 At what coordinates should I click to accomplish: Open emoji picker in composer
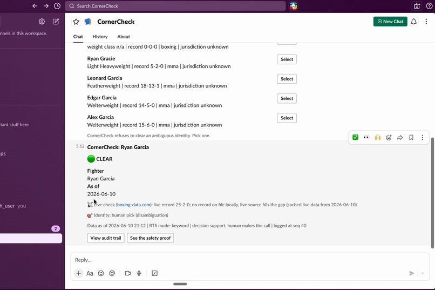coord(101,273)
